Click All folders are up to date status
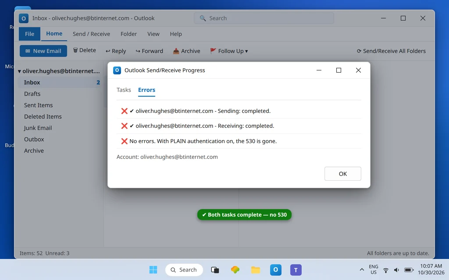This screenshot has height=280, width=449. 398,253
